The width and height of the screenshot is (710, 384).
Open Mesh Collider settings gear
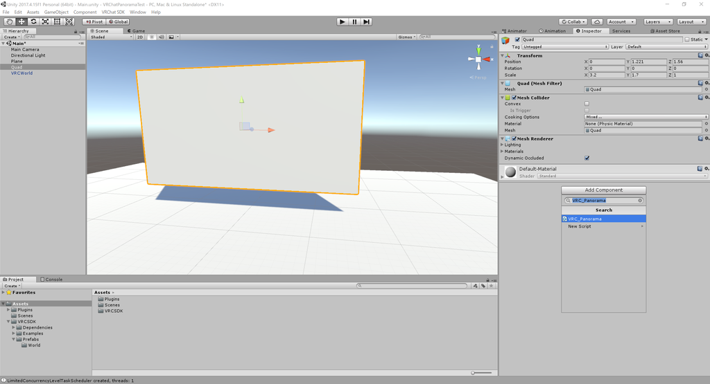click(707, 98)
